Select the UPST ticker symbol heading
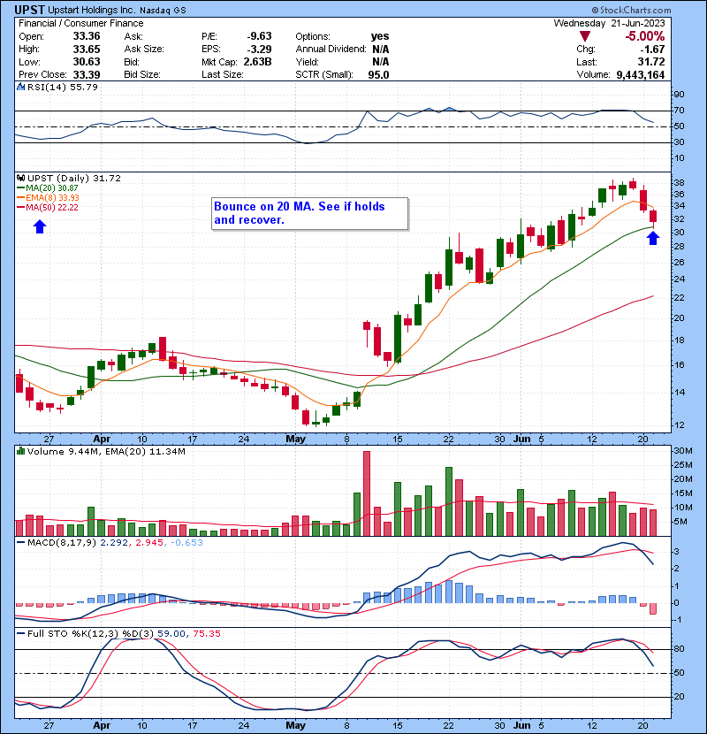 pyautogui.click(x=30, y=10)
